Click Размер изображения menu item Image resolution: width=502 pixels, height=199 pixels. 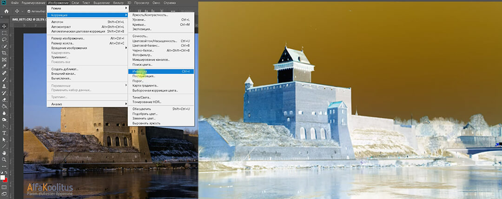[x=88, y=38]
